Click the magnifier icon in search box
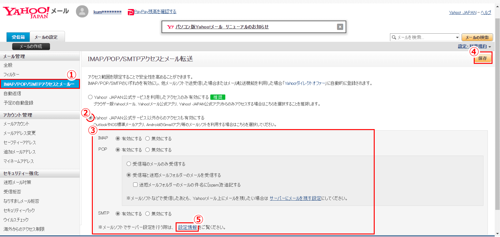 point(394,37)
